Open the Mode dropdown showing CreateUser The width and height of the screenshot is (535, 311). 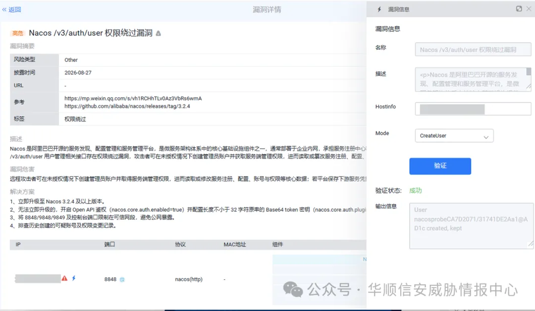pyautogui.click(x=454, y=136)
